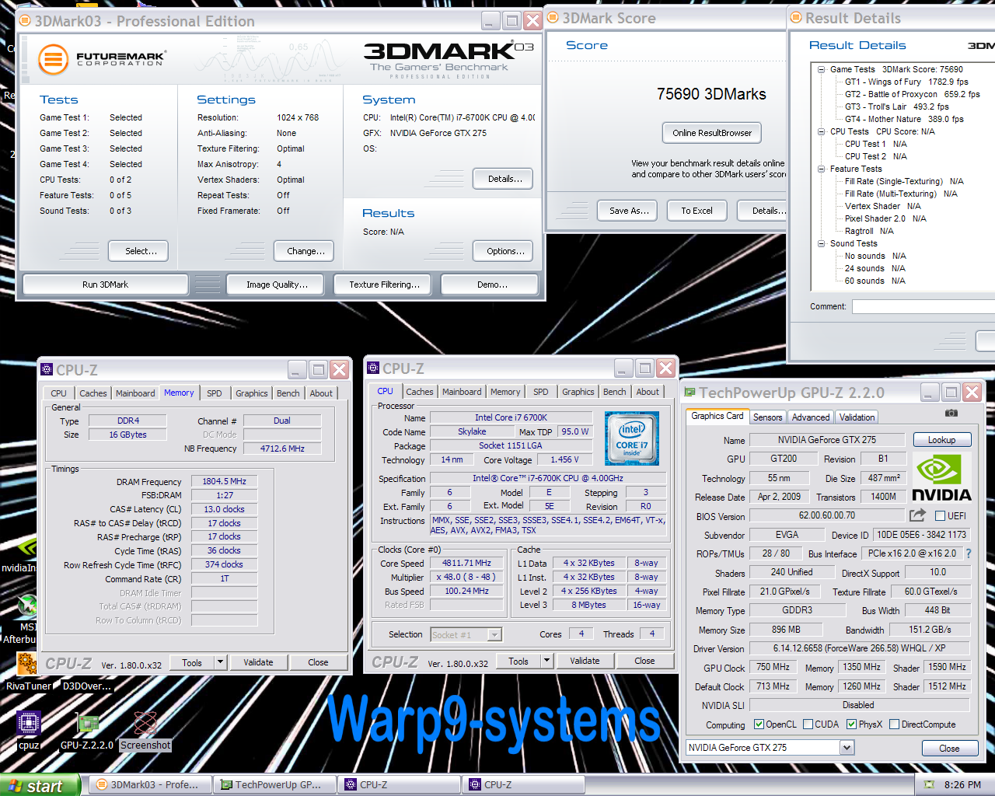Click the BIOS share/export arrow icon
Image resolution: width=995 pixels, height=796 pixels.
coord(917,515)
